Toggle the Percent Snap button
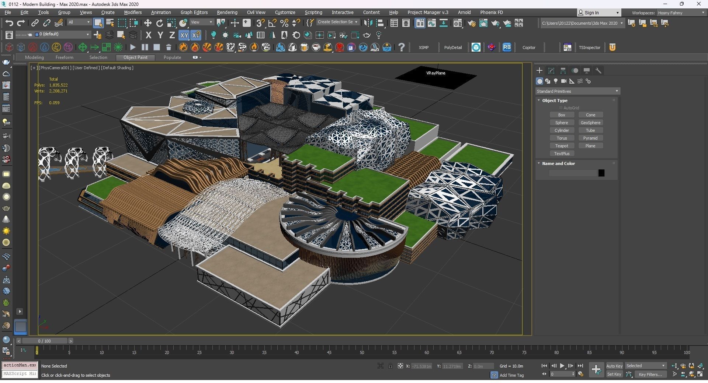708x383 pixels. (284, 23)
